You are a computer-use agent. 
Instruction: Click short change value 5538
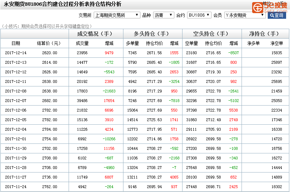[233, 110]
